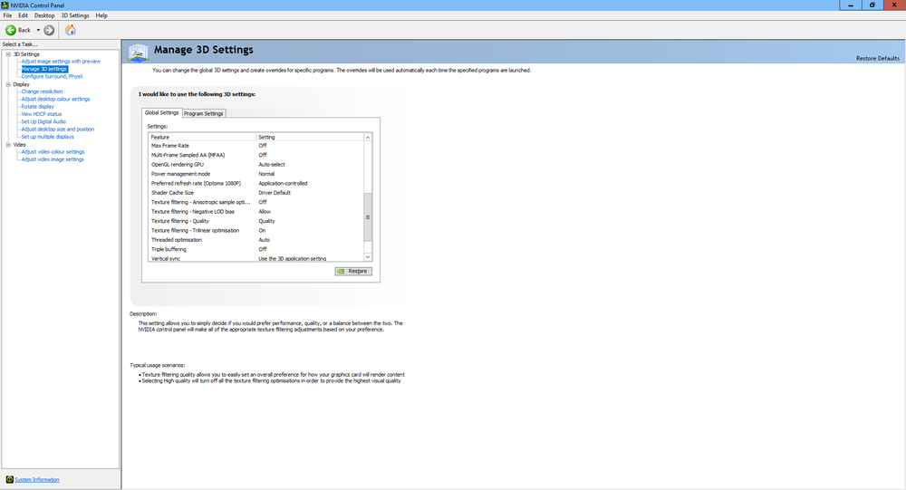This screenshot has height=490, width=906.
Task: Switch to the Global Settings tab
Action: click(162, 112)
